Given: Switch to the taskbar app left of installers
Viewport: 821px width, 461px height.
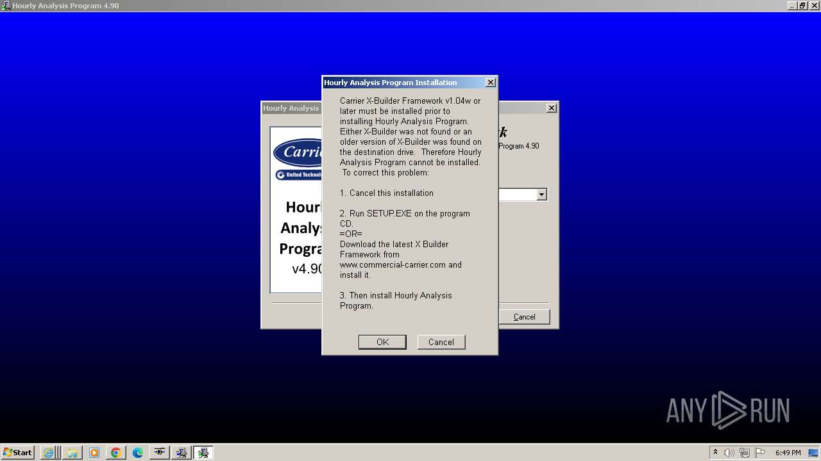Looking at the screenshot, I should pyautogui.click(x=159, y=453).
